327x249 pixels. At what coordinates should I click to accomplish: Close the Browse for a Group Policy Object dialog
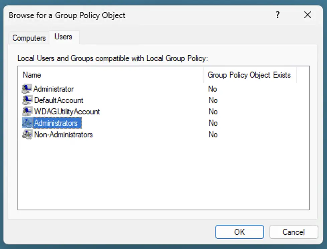tap(308, 15)
